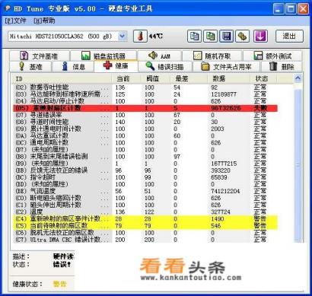
Task: Click the copy info to clipboard icon
Action: coord(194,36)
